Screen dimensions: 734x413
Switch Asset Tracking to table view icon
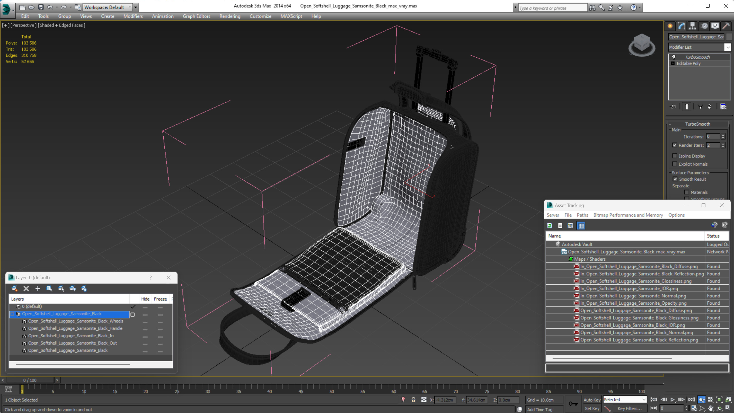pos(581,225)
